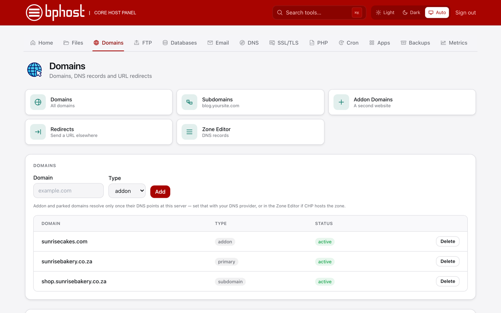Switch theme to Light
501x313 pixels.
(x=385, y=13)
